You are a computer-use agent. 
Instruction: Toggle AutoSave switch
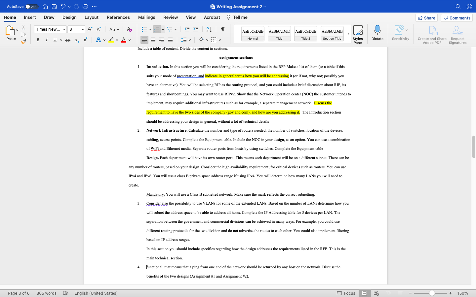tap(32, 7)
